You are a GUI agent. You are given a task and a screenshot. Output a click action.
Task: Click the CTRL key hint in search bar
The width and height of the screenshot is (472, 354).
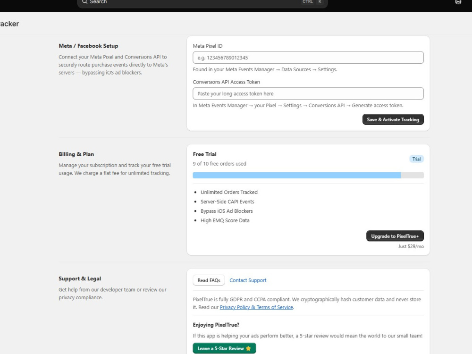308,2
